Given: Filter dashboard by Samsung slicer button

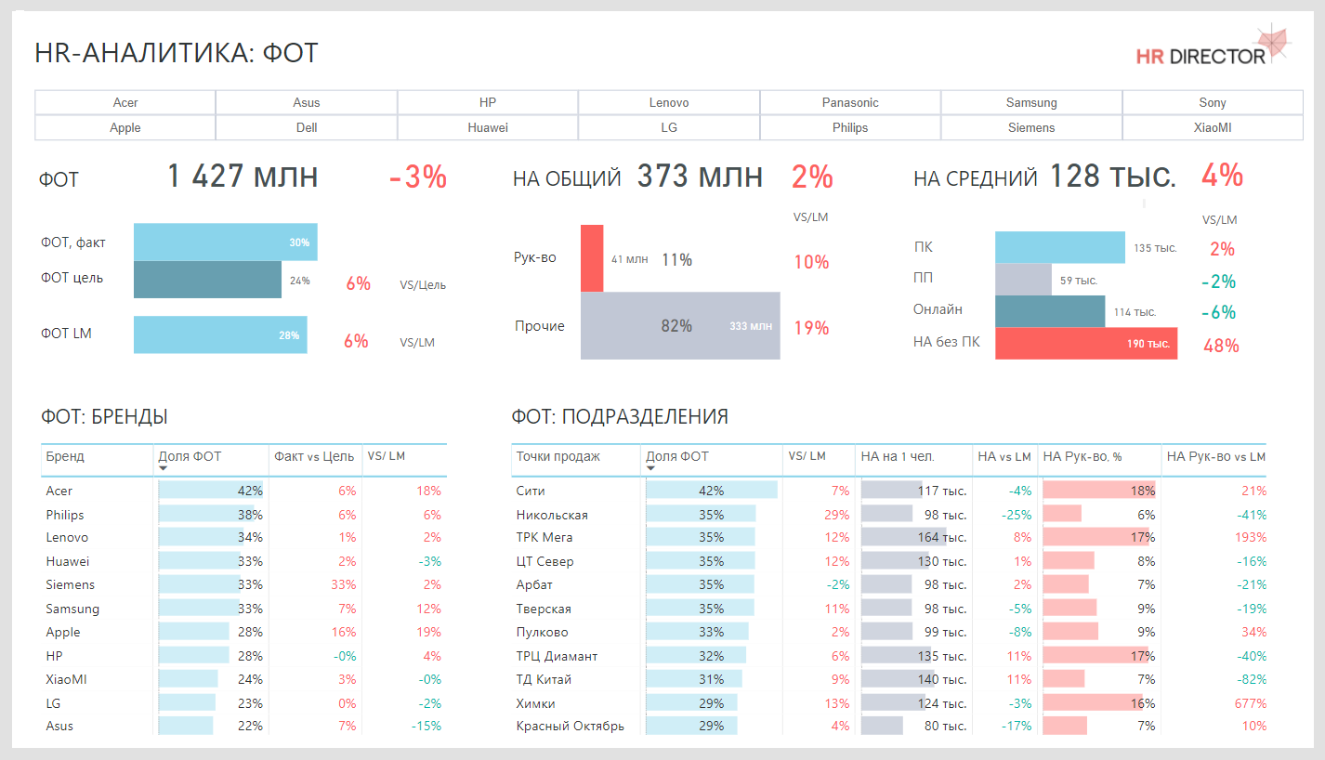Looking at the screenshot, I should (1031, 102).
